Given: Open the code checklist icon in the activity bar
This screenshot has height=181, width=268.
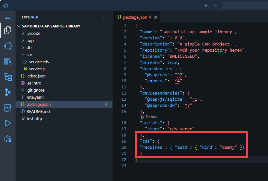Looking at the screenshot, I should pos(8,108).
